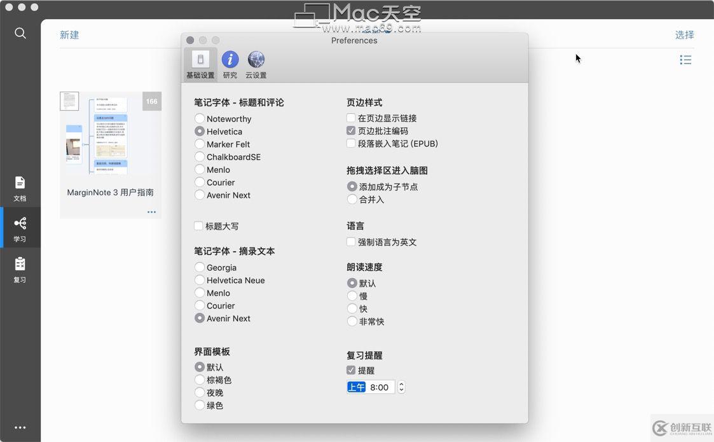Open more options under MarginNote 3 用户指南
Image resolution: width=714 pixels, height=442 pixels.
(151, 212)
